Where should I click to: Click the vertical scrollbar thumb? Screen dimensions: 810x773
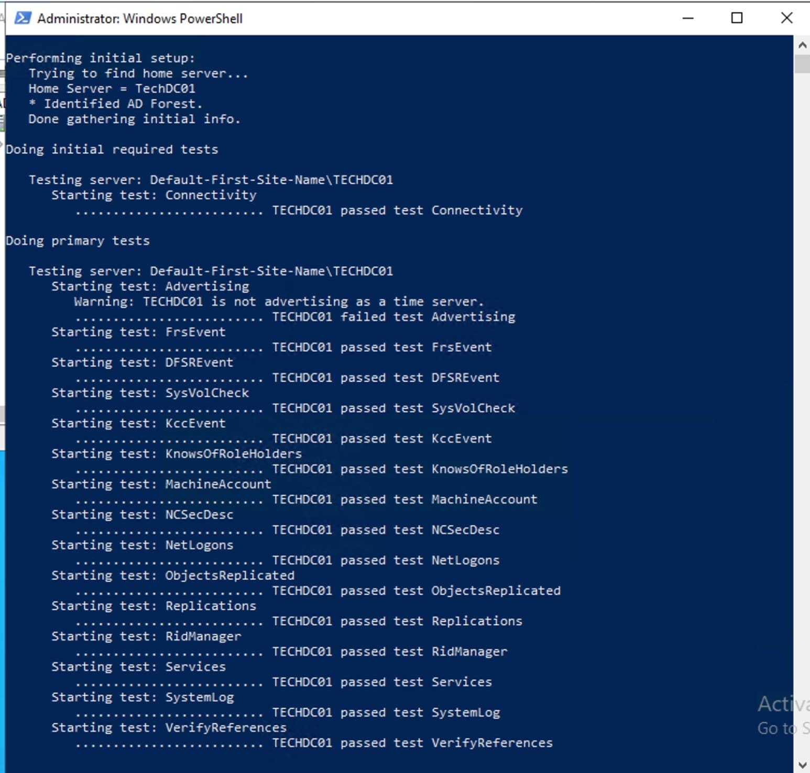[802, 64]
